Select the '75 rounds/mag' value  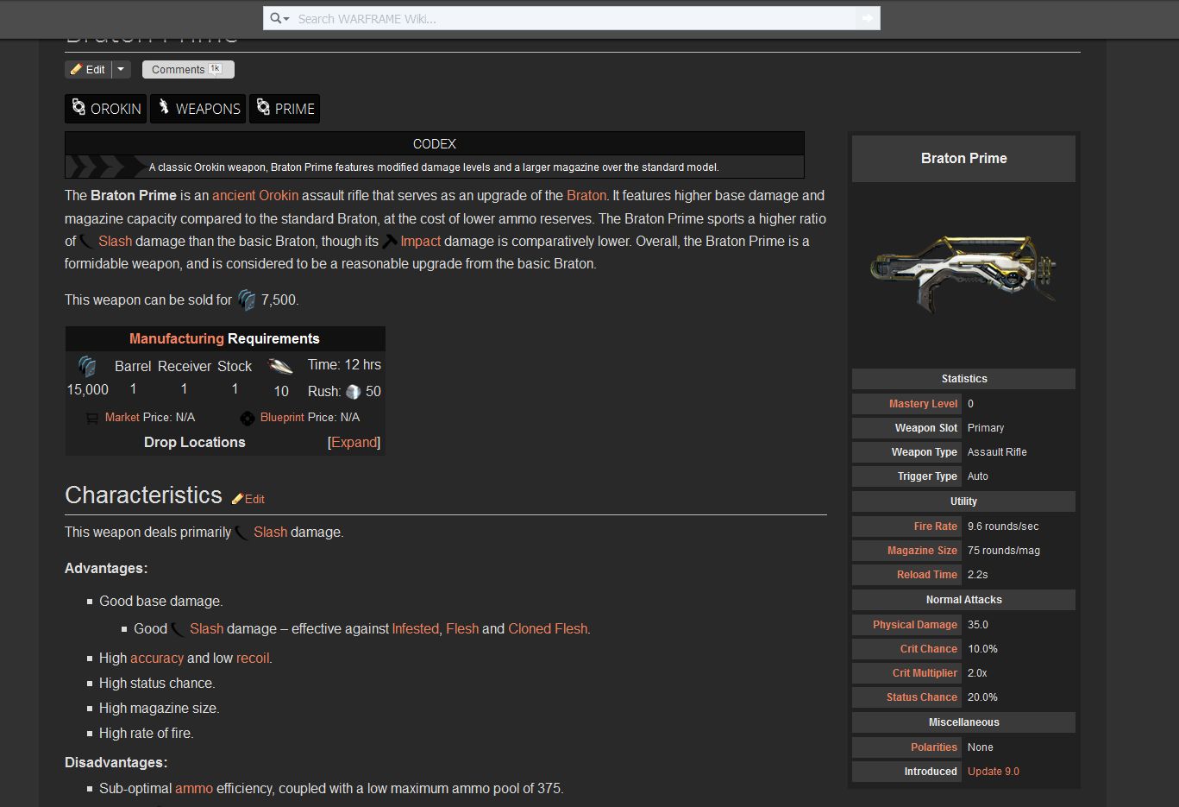coord(1004,551)
